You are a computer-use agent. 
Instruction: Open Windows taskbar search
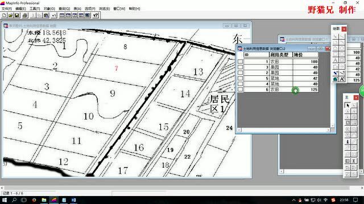(14, 200)
